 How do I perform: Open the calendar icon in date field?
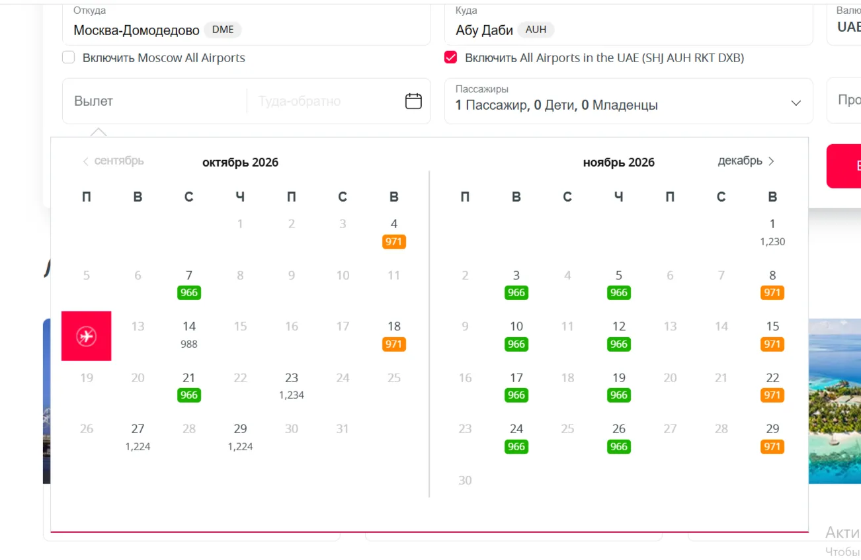coord(413,101)
